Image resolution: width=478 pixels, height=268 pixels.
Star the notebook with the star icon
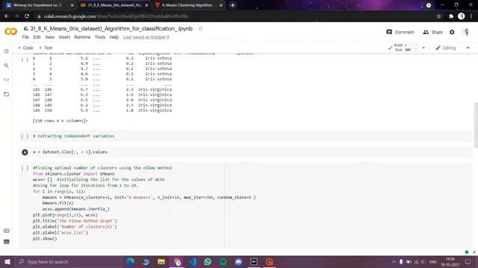[201, 28]
